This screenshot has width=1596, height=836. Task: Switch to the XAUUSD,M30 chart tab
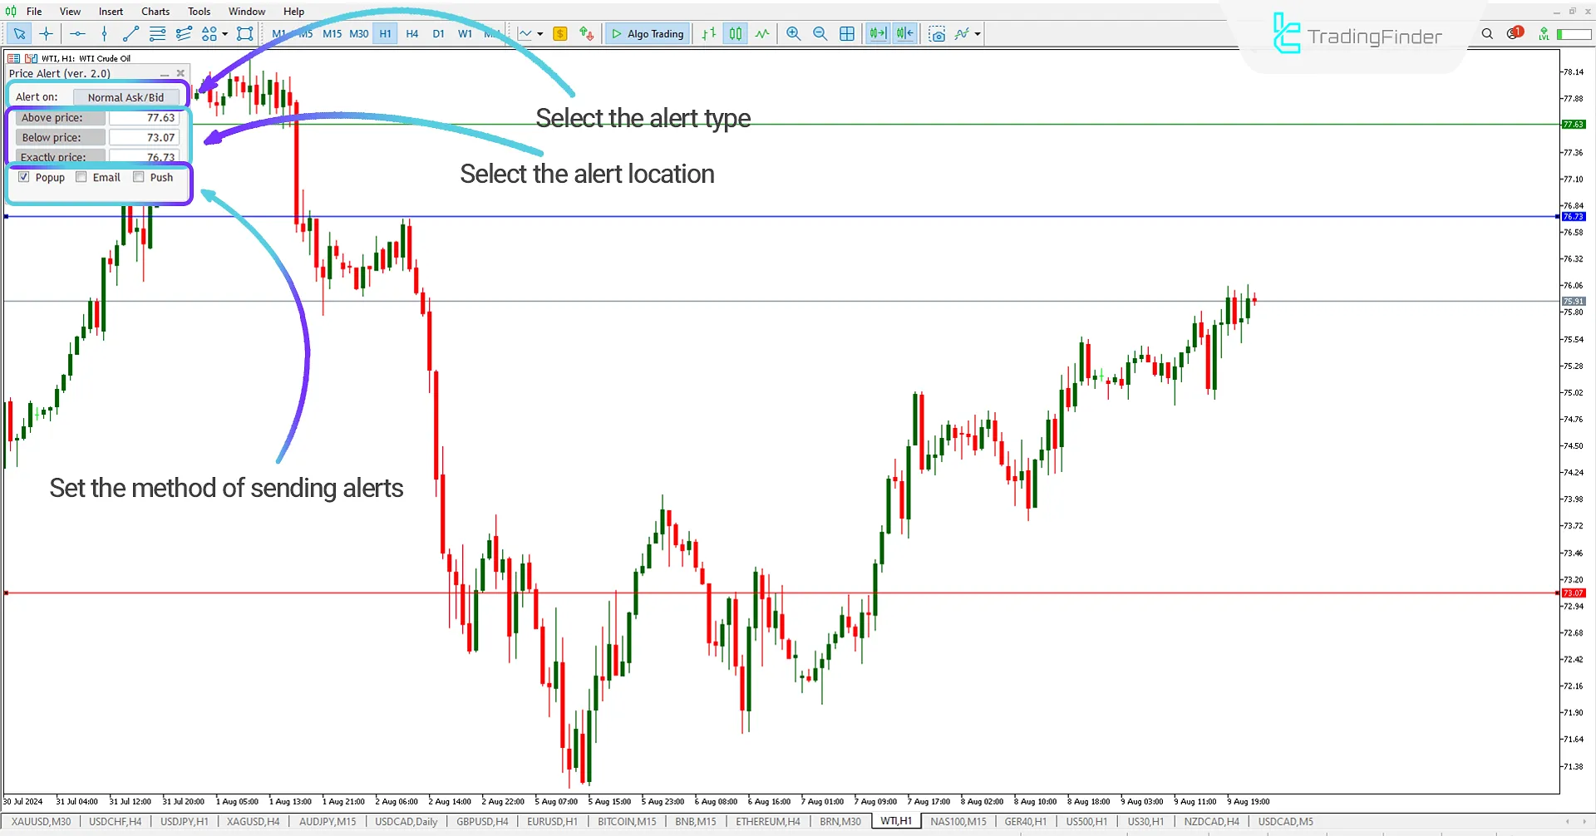pos(41,822)
